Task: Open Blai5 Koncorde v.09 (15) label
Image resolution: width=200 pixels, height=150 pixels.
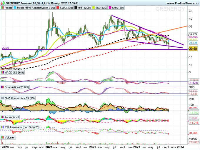Action: pyautogui.click(x=19, y=98)
